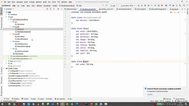The image size is (189, 106).
Task: Open VLC media player from taskbar
Action: pyautogui.click(x=38, y=104)
